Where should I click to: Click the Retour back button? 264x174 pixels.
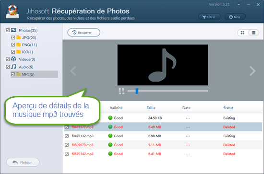[23, 162]
